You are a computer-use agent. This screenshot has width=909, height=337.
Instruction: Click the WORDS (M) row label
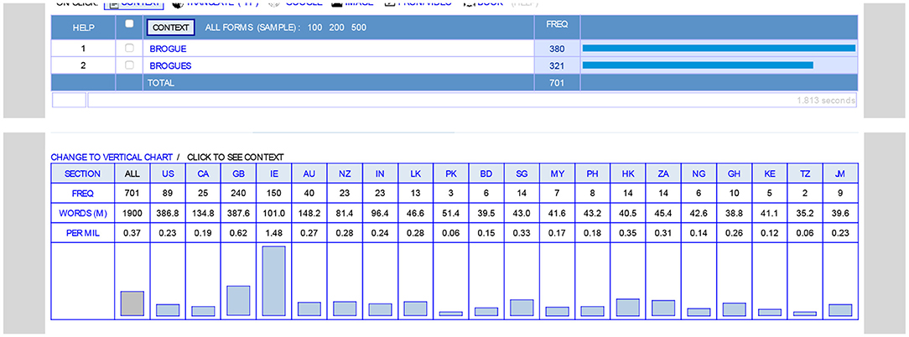click(x=82, y=213)
